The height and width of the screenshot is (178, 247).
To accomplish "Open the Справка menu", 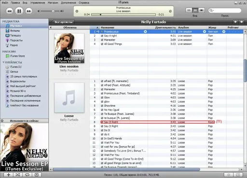I will click(84, 2).
